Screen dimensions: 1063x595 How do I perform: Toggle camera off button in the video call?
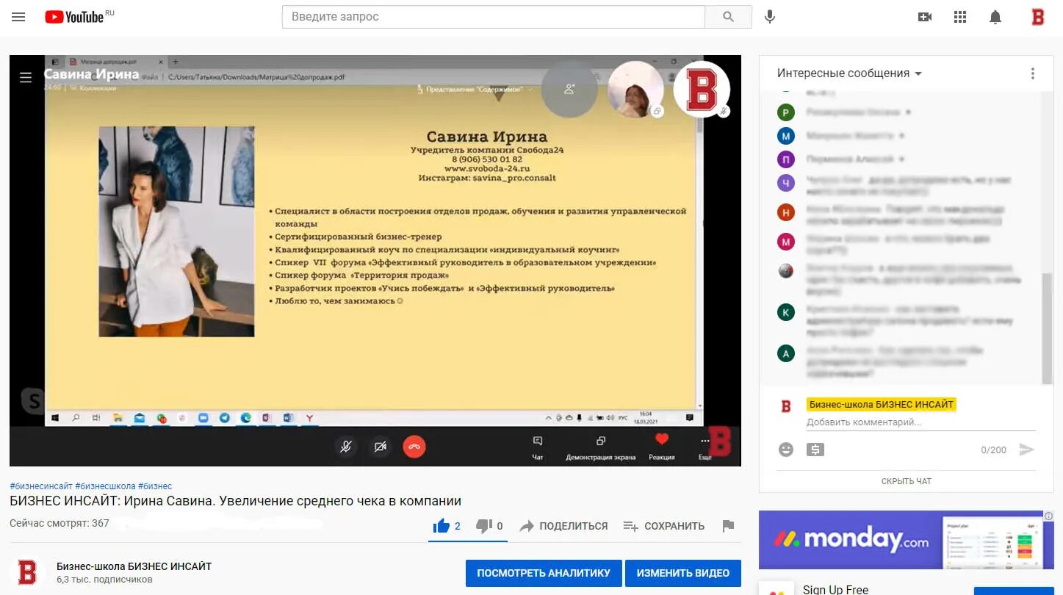tap(380, 446)
